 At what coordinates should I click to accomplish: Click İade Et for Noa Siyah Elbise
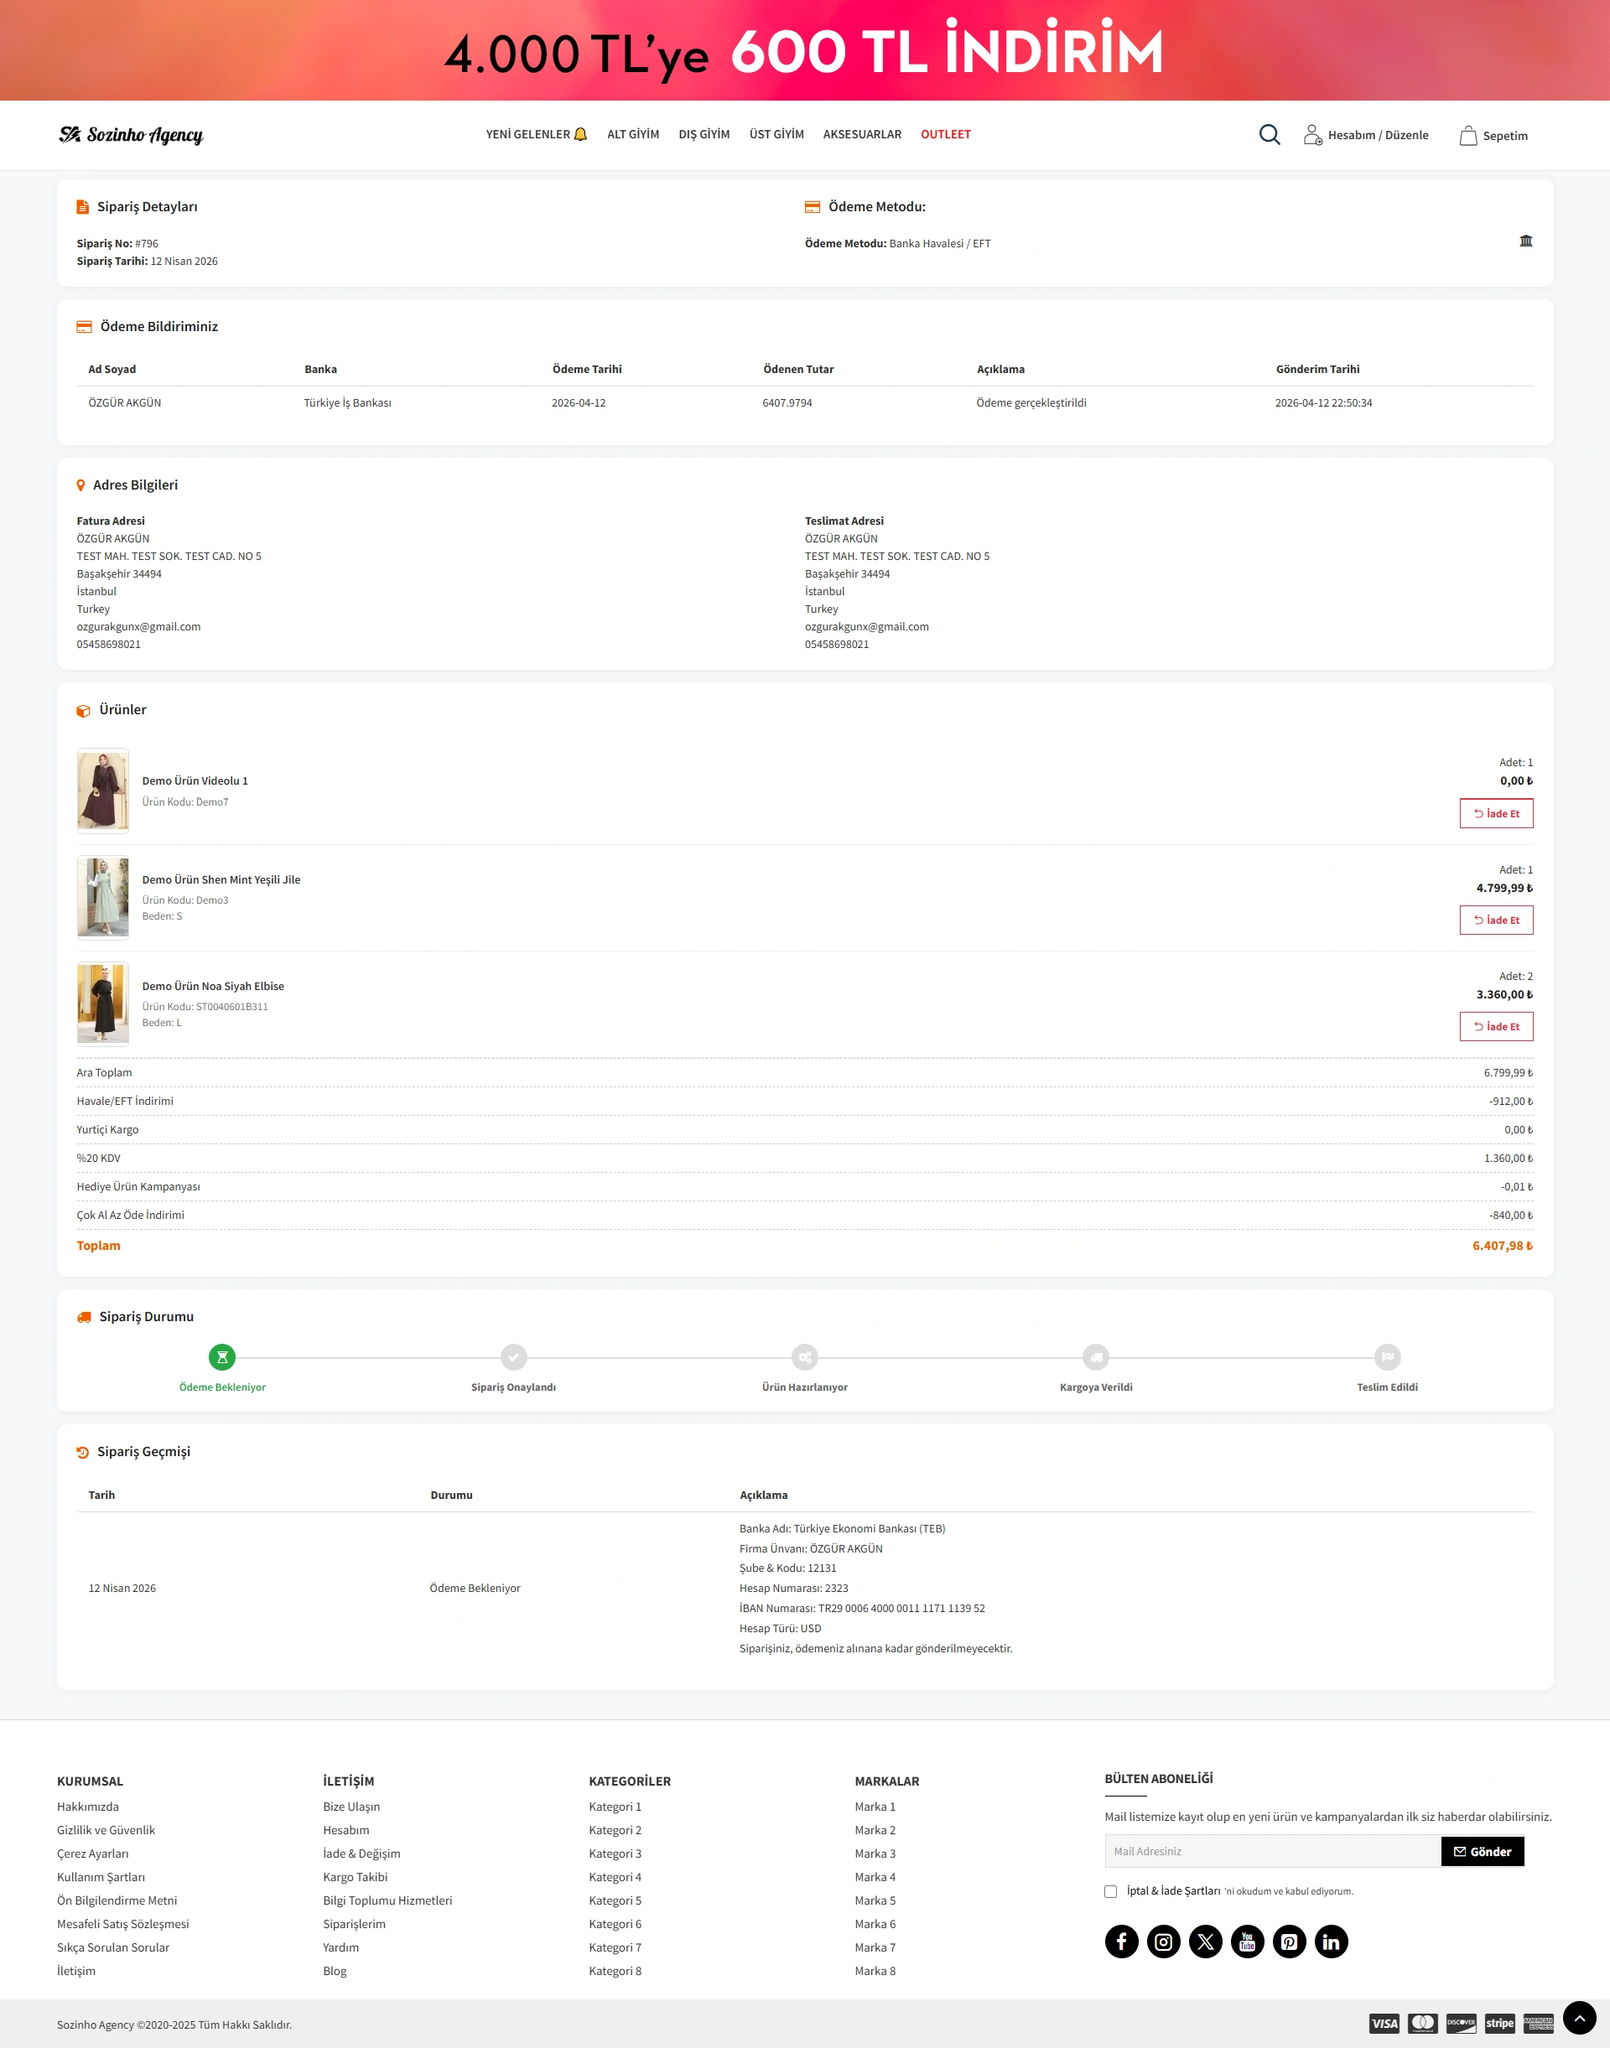tap(1495, 1026)
